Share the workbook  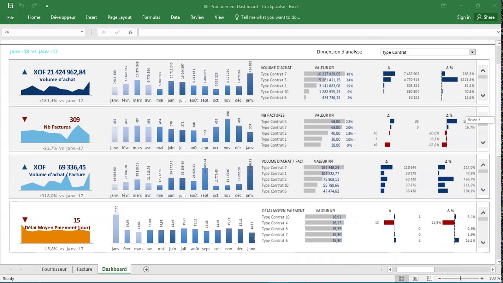486,17
